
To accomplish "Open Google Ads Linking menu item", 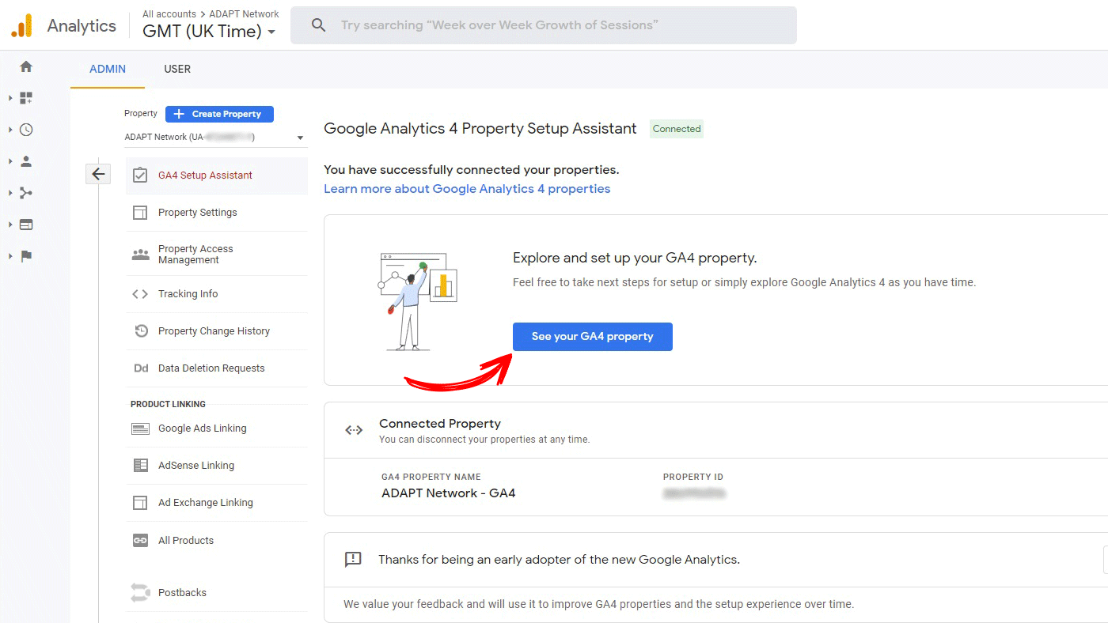I will (217, 429).
